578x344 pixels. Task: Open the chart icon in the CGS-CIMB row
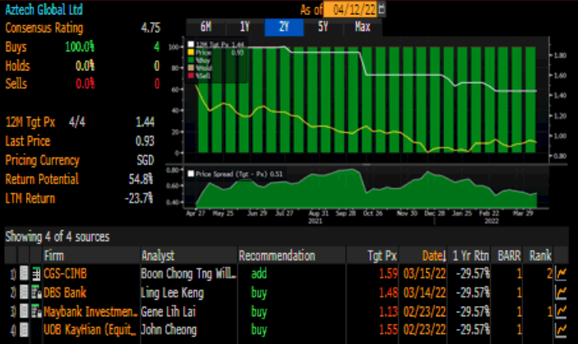coord(561,274)
